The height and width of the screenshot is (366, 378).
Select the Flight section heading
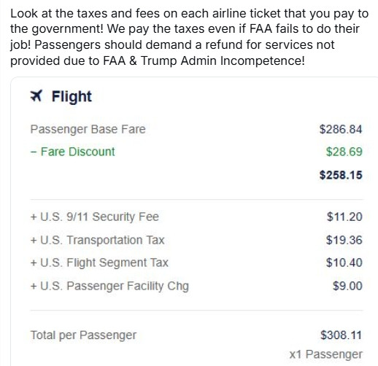(x=72, y=96)
